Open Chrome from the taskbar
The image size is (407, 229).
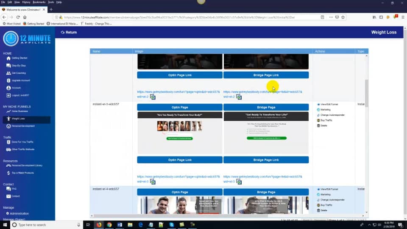click(109, 225)
